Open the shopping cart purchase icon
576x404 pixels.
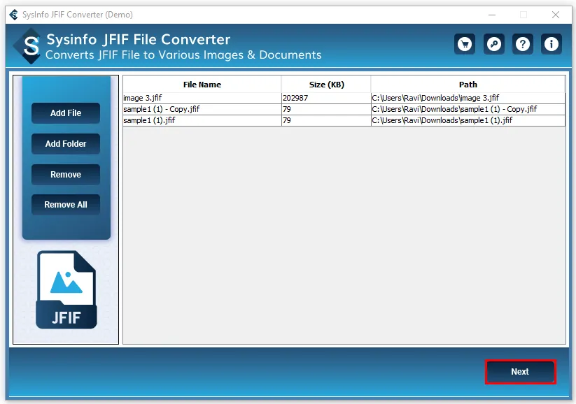tap(465, 44)
